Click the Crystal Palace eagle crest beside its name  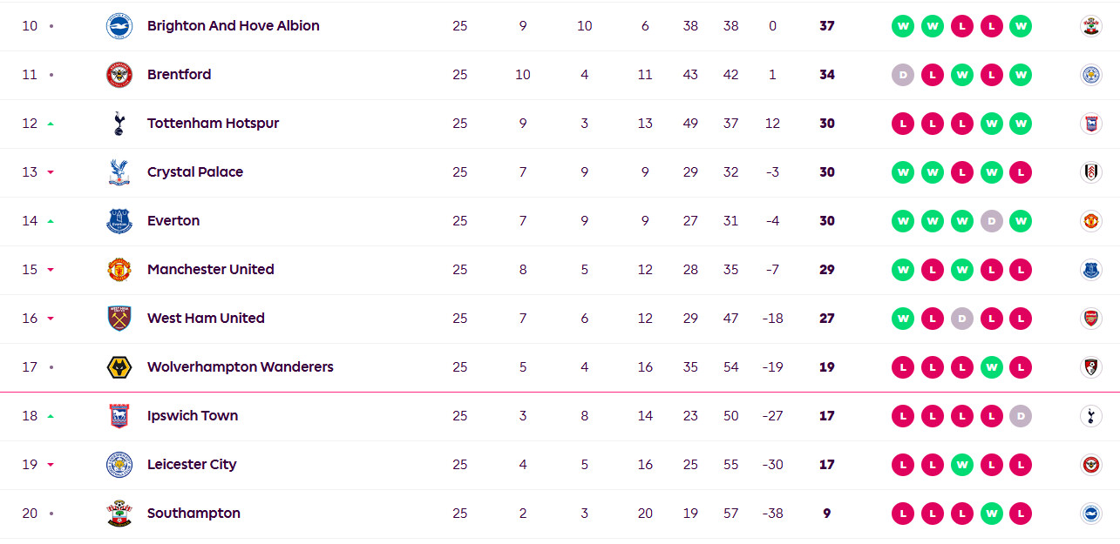click(119, 172)
